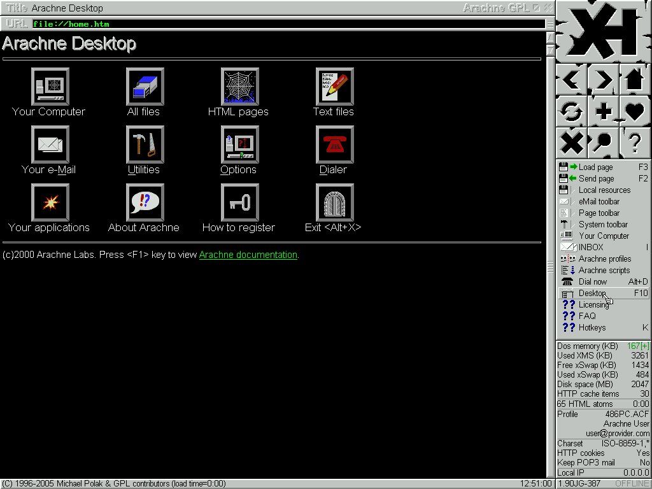This screenshot has height=489, width=652.
Task: Show the System toolbar
Action: [x=604, y=224]
